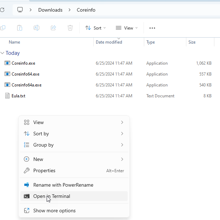This screenshot has height=220, width=220.
Task: Click the Size column header
Action: [x=192, y=42]
